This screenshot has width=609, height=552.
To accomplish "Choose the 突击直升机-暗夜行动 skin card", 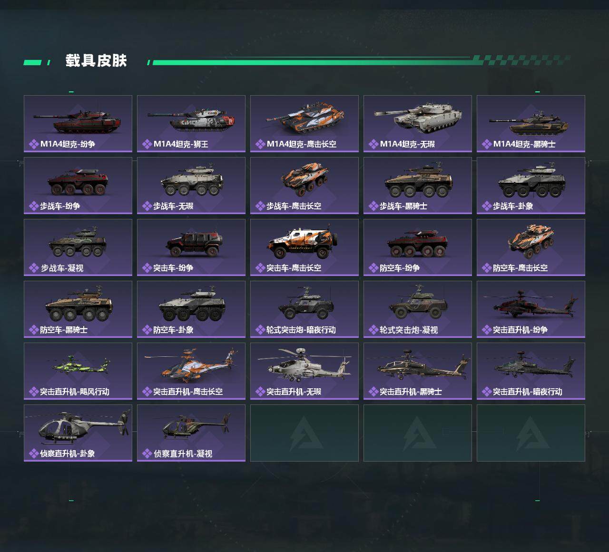I will [x=531, y=371].
